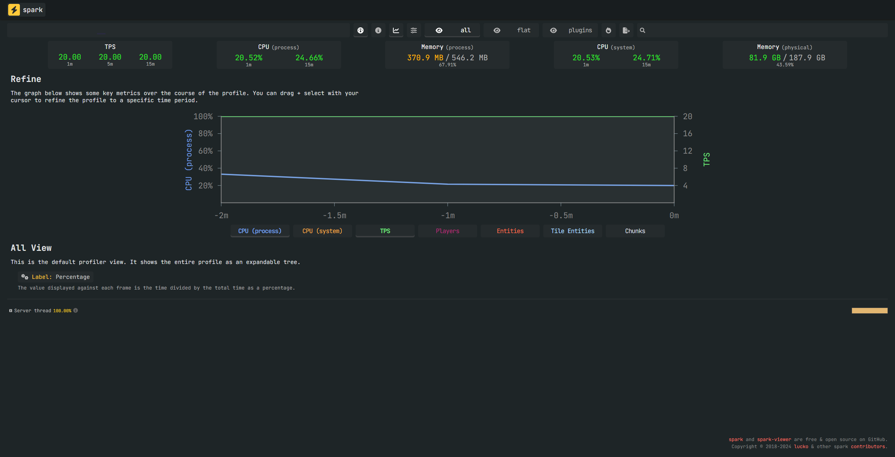Open the flame graph icon
This screenshot has width=895, height=457.
(x=608, y=31)
